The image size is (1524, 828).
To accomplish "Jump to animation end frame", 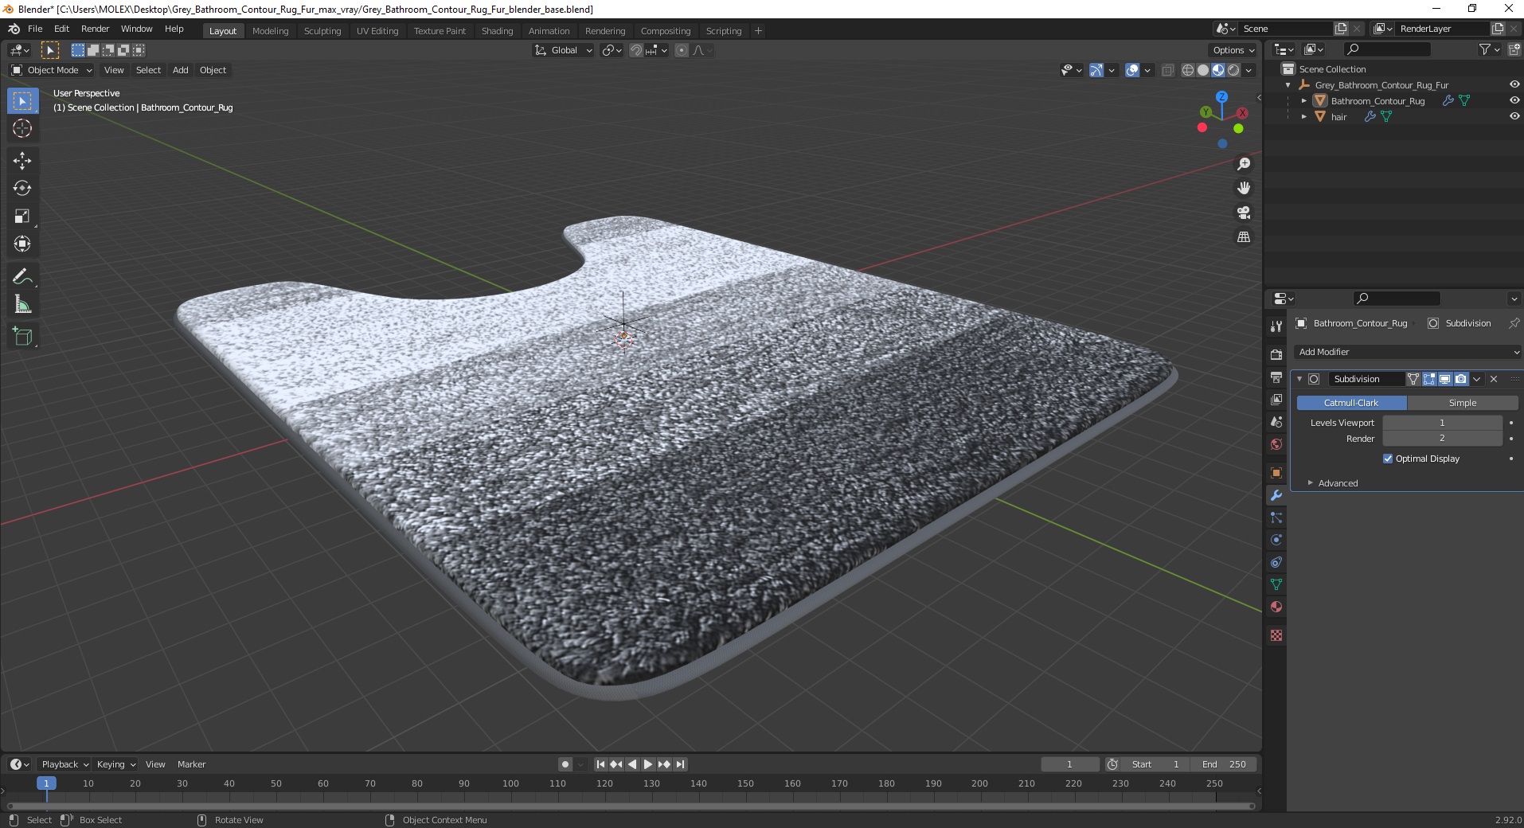I will pos(680,764).
